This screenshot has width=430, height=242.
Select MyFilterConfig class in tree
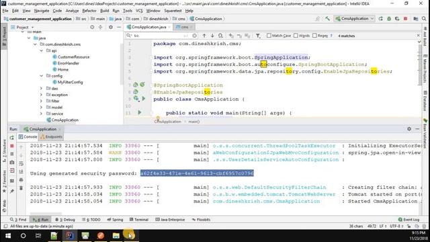67,82
